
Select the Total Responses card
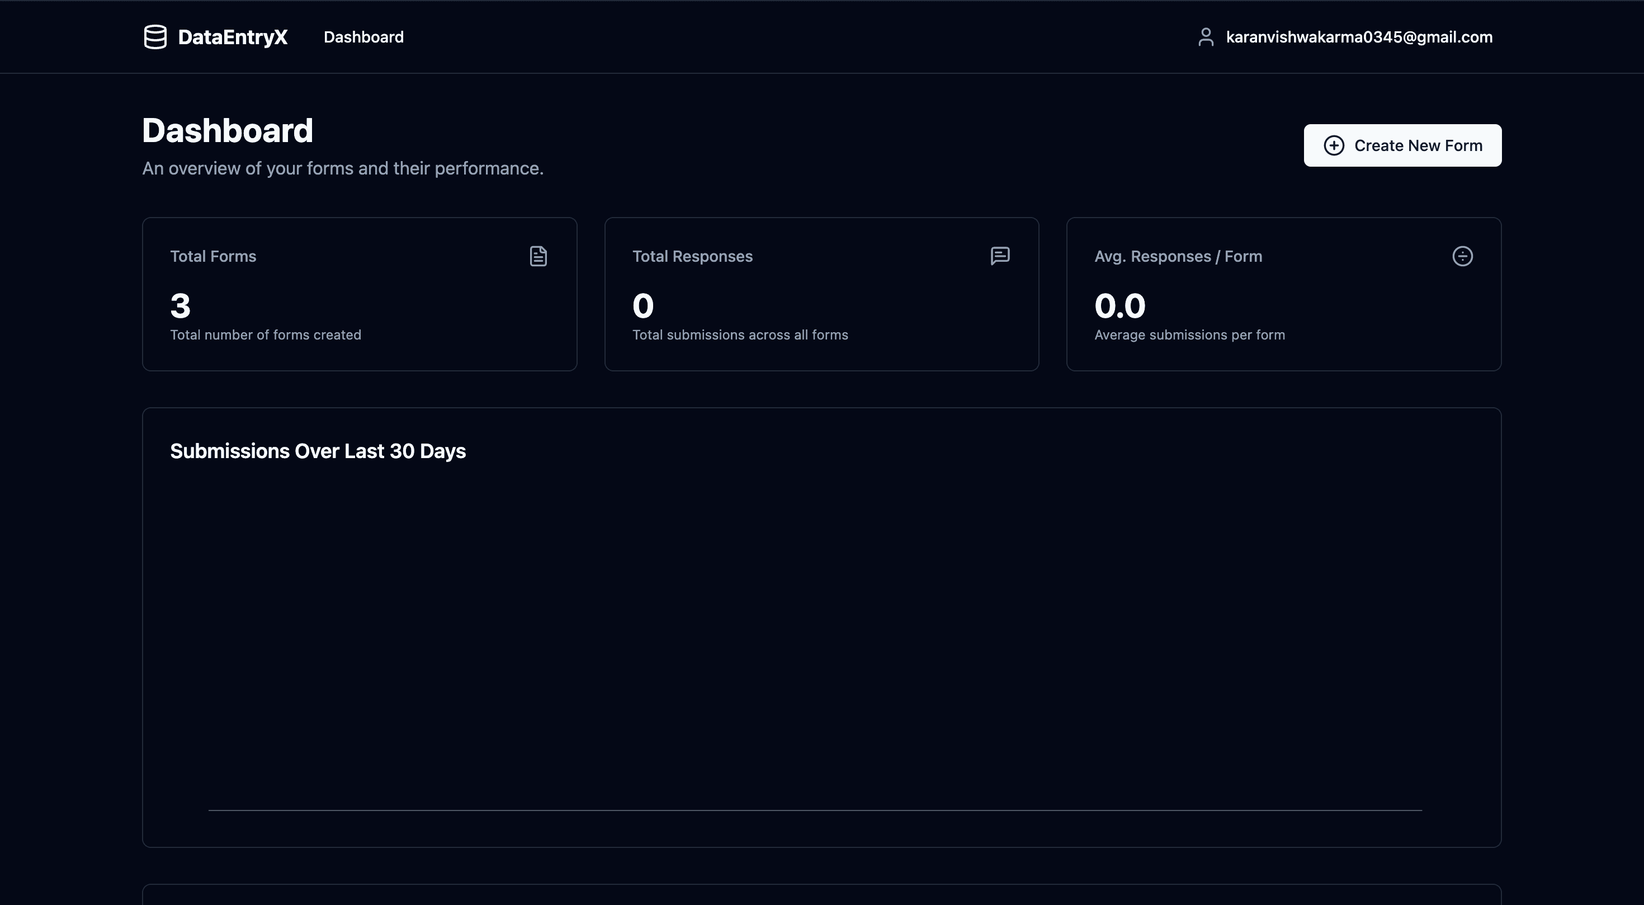coord(821,294)
